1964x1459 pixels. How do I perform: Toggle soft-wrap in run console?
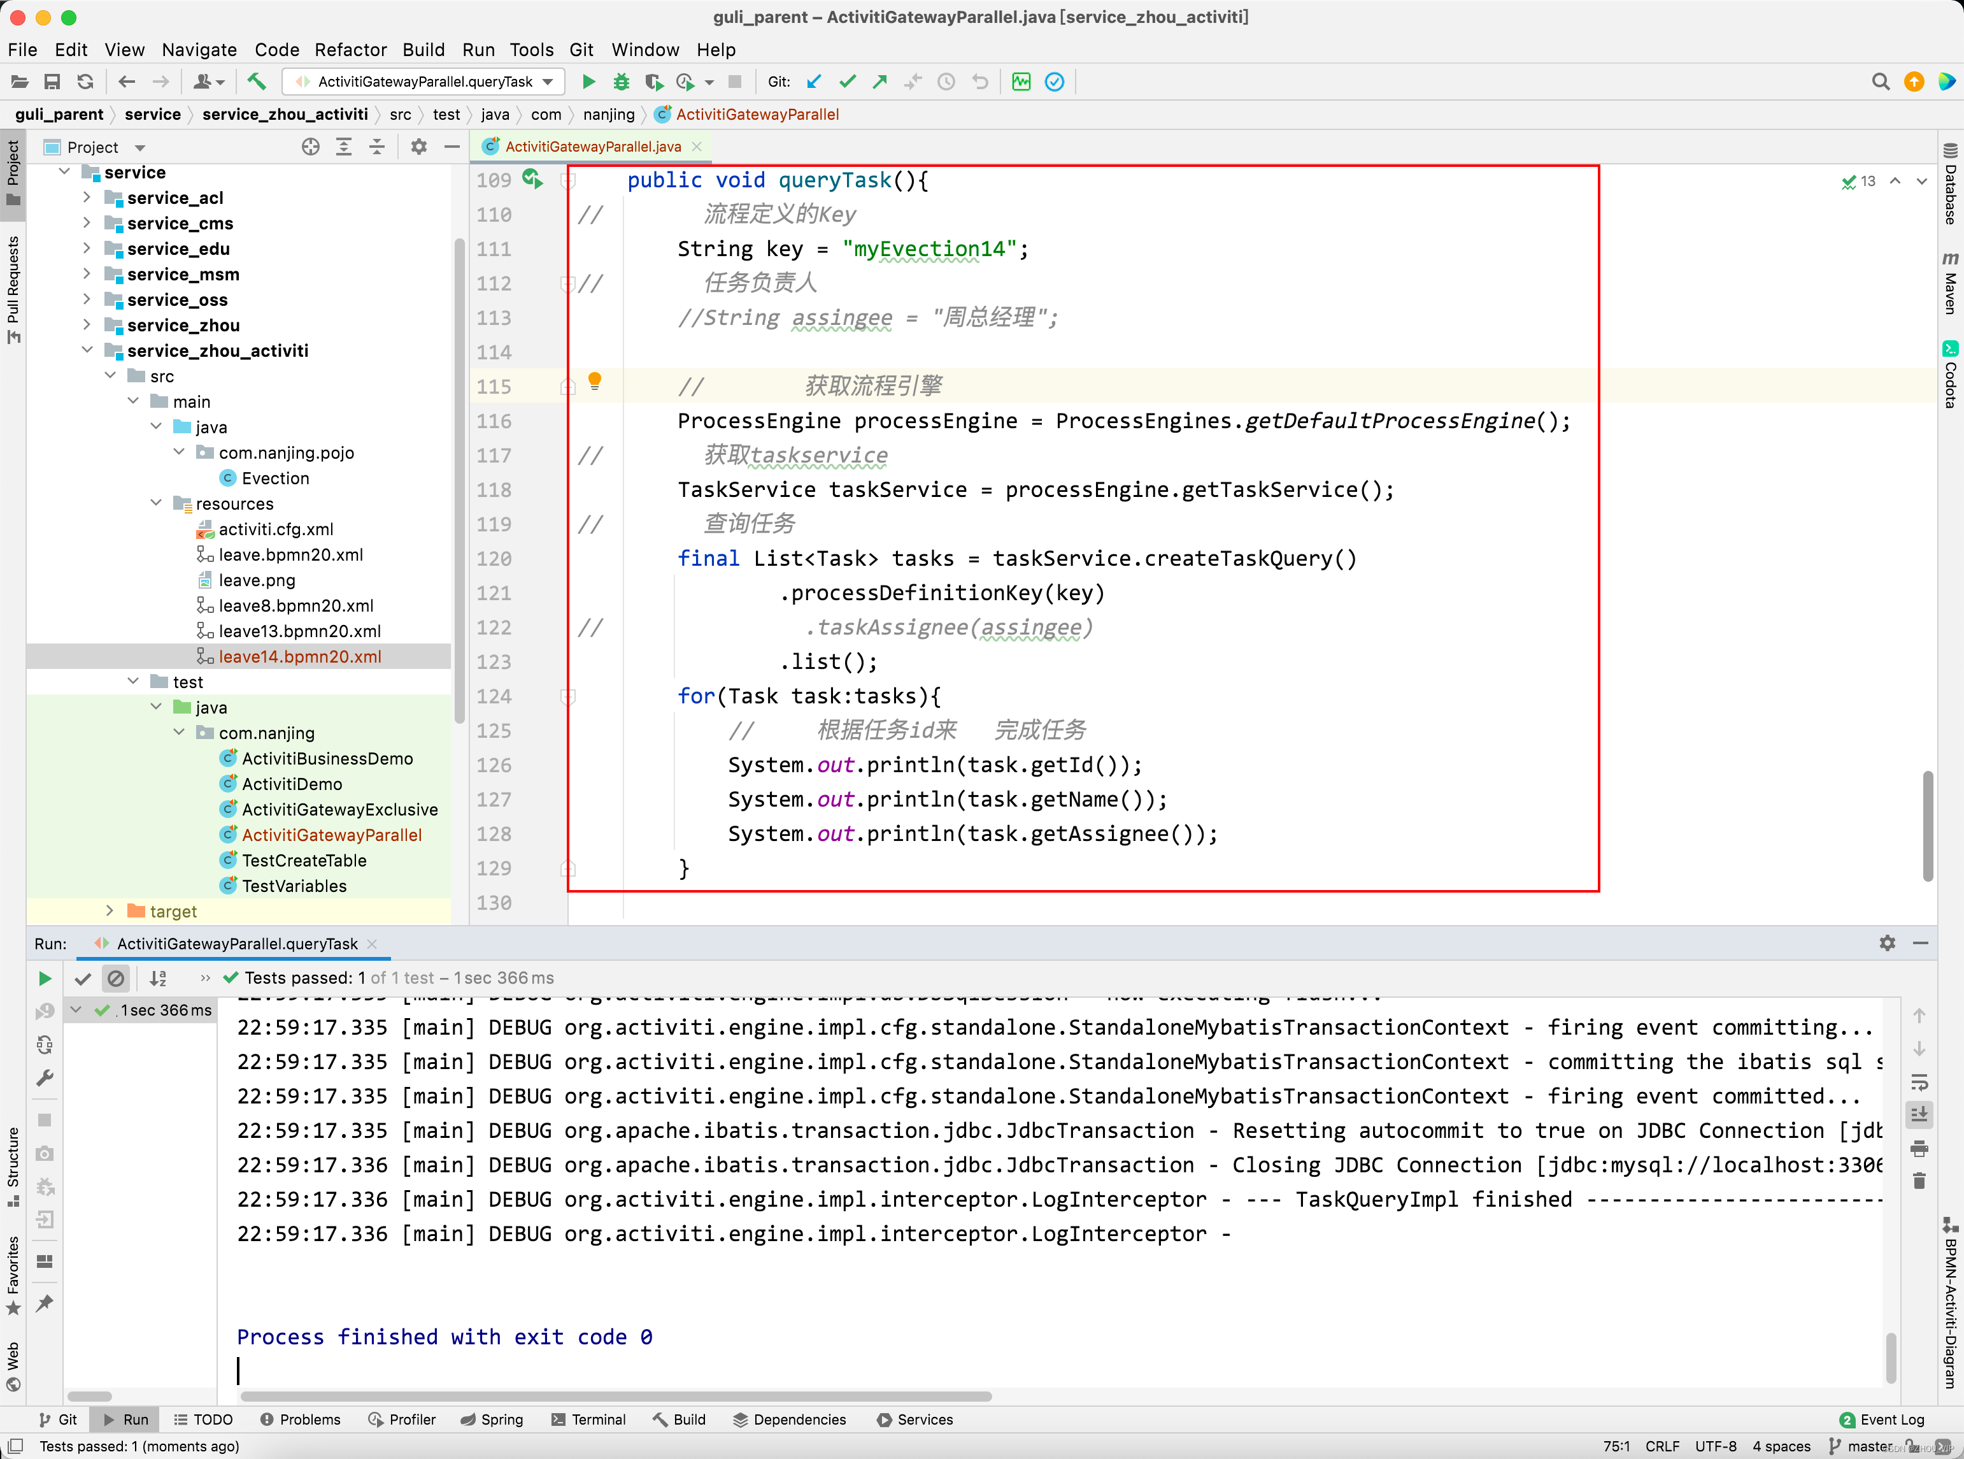coord(1919,1082)
